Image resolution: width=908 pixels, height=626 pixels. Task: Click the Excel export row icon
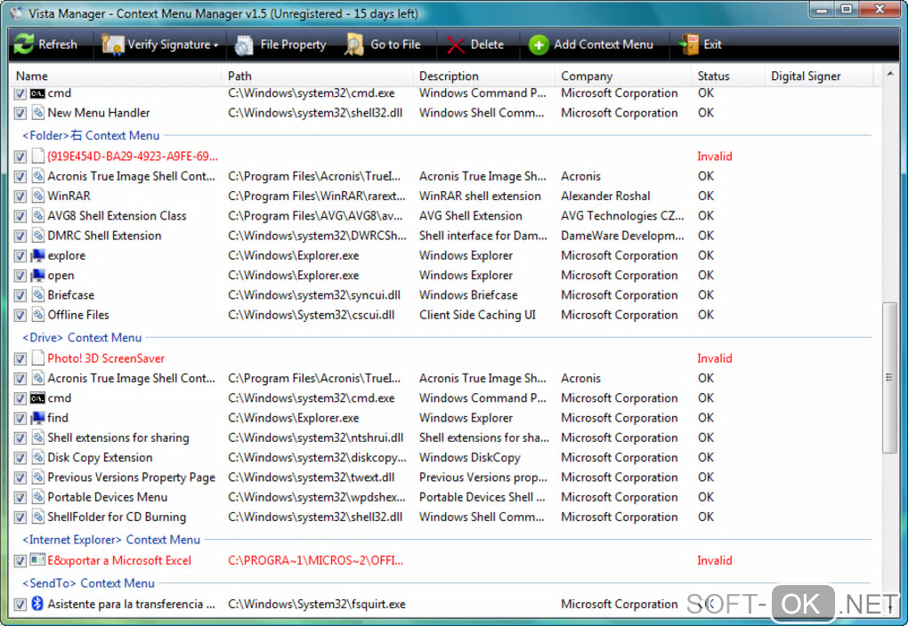tap(37, 559)
